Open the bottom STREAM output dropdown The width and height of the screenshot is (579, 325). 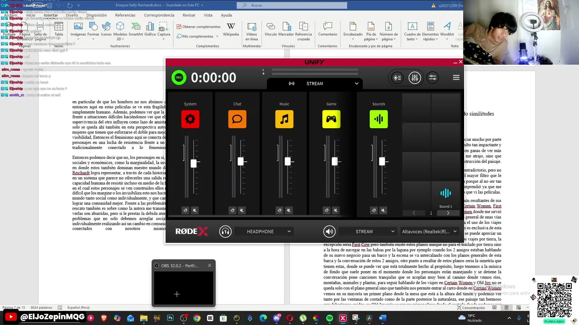(368, 232)
